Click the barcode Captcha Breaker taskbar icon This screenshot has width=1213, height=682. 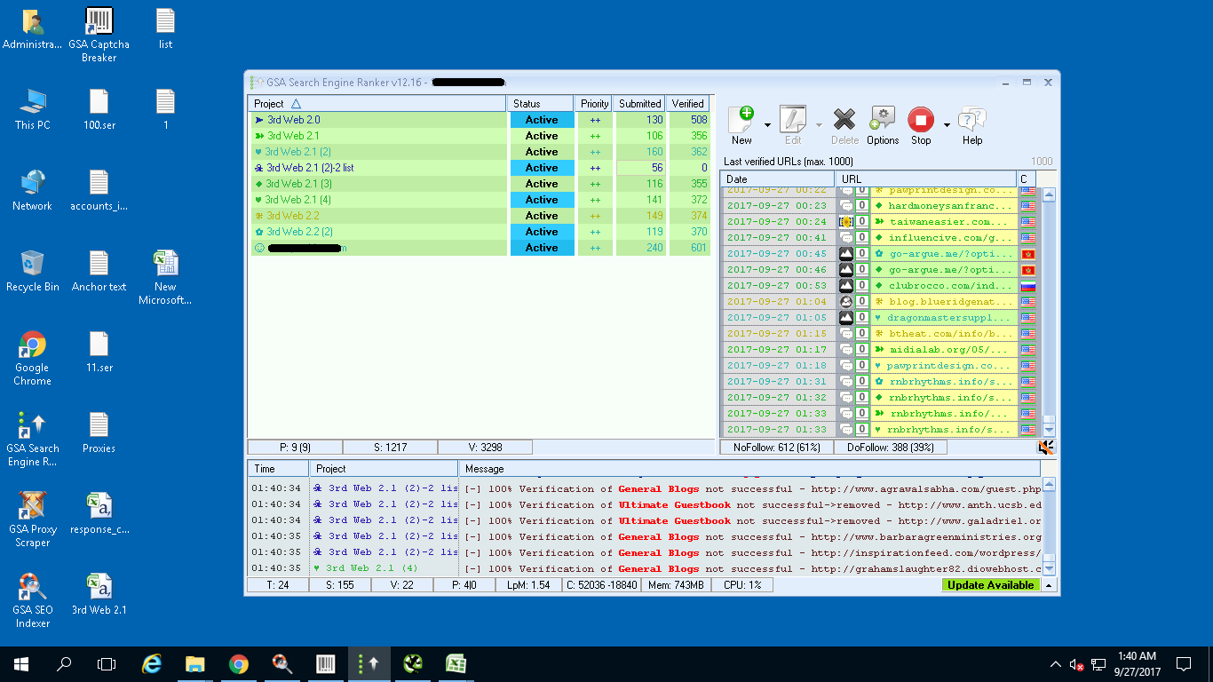pyautogui.click(x=326, y=663)
